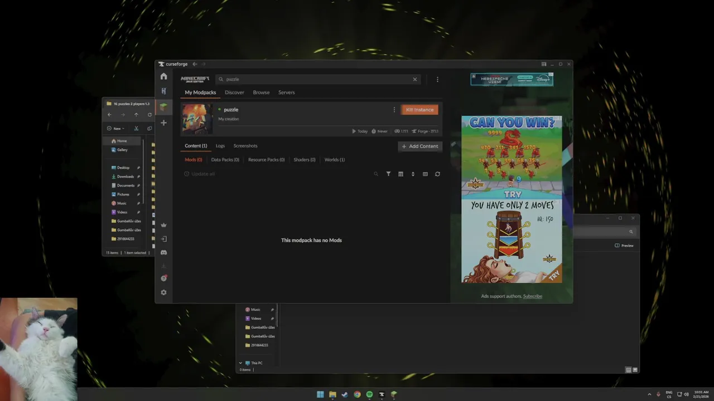Click the Kill Instance button
Screen dimensions: 714x401
coord(419,110)
